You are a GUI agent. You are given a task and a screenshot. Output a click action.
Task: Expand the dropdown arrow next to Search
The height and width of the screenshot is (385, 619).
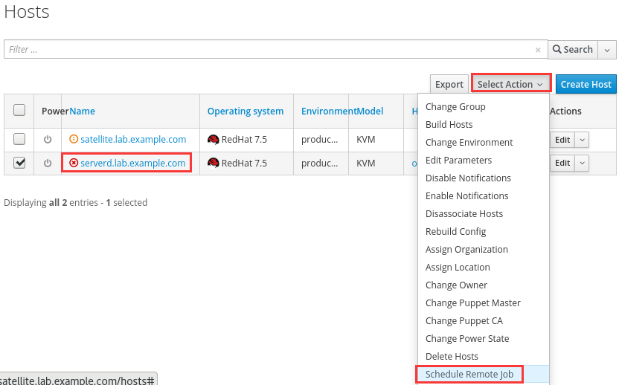(x=607, y=50)
